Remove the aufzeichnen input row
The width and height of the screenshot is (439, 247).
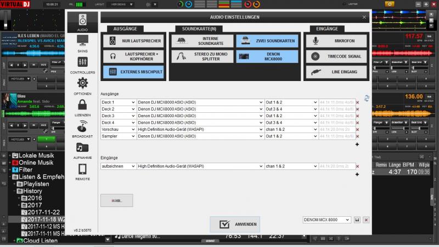[x=358, y=166]
